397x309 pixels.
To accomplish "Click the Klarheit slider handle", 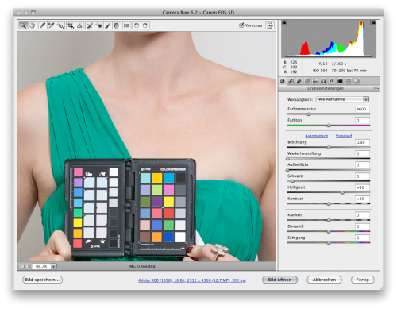I will [329, 220].
